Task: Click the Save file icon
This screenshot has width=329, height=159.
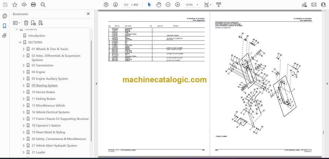Action: [x=5, y=5]
